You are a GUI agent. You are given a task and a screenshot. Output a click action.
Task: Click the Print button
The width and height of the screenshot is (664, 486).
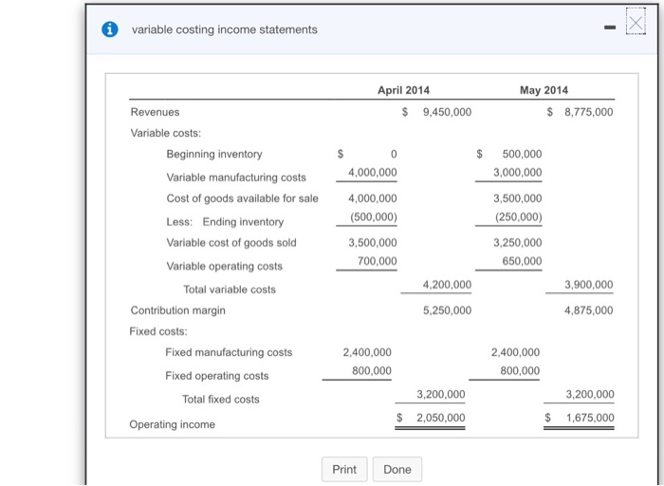click(x=344, y=469)
